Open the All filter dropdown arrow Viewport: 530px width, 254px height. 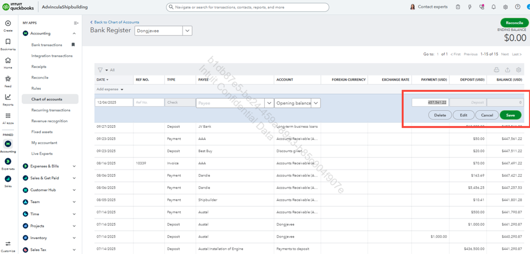(x=107, y=70)
